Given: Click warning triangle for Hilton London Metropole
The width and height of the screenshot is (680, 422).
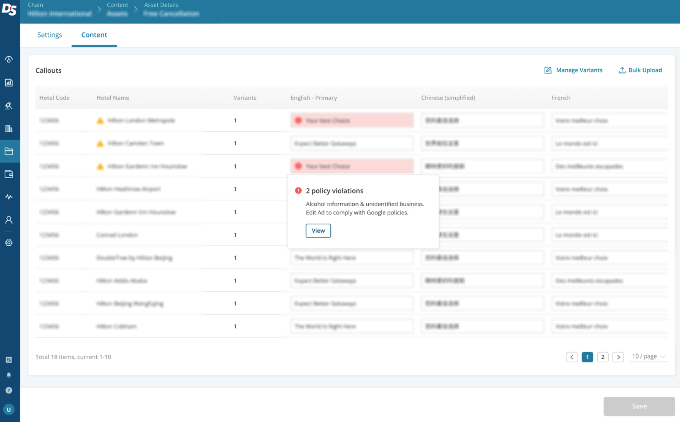Looking at the screenshot, I should click(x=100, y=121).
